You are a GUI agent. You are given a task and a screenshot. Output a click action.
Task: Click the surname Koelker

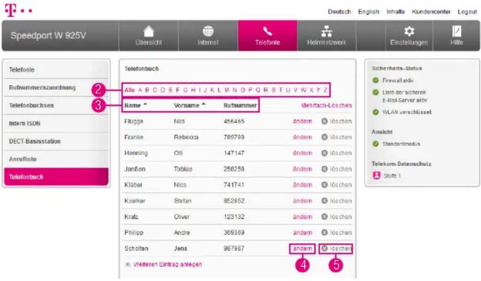(134, 201)
